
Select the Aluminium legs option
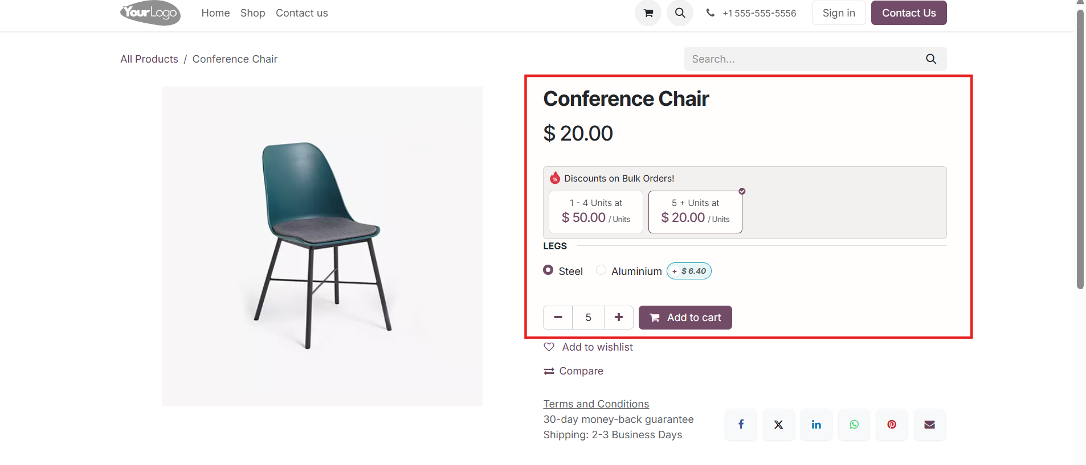[601, 270]
